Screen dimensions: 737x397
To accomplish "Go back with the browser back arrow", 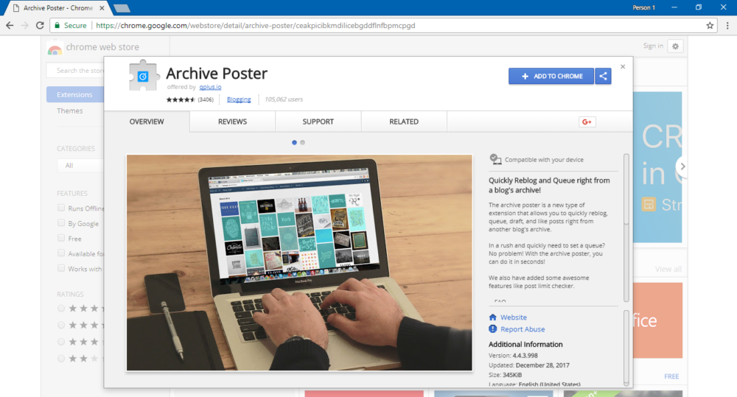I will point(10,25).
